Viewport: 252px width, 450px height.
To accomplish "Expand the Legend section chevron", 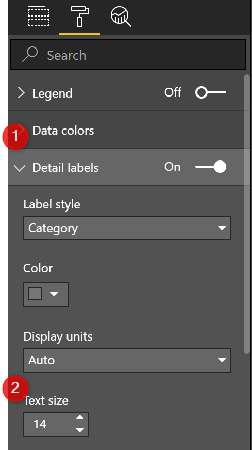I will [x=21, y=93].
